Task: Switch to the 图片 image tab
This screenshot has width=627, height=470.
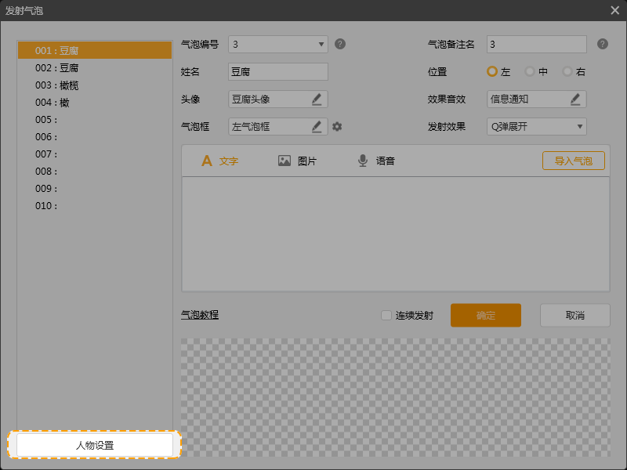Action: pos(297,161)
